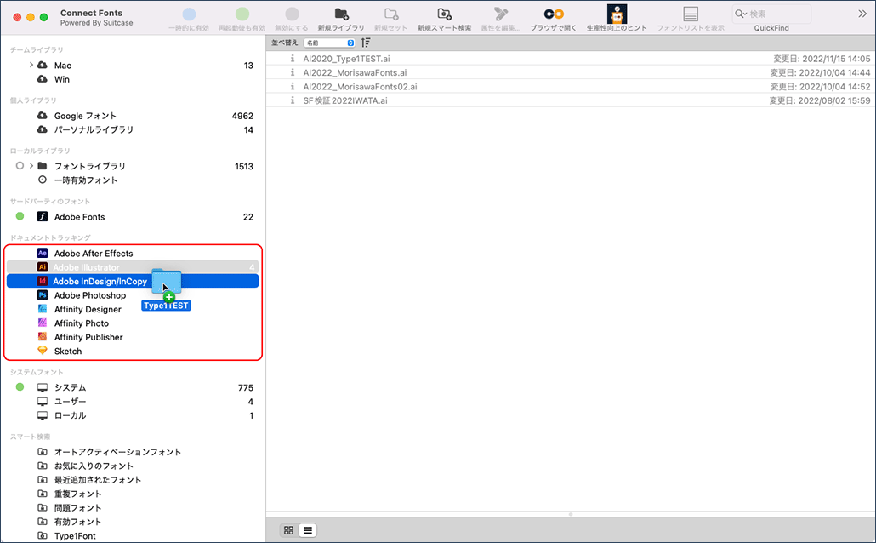Click the date 変更日: 2022/11/15 14:05
This screenshot has height=543, width=876.
822,59
